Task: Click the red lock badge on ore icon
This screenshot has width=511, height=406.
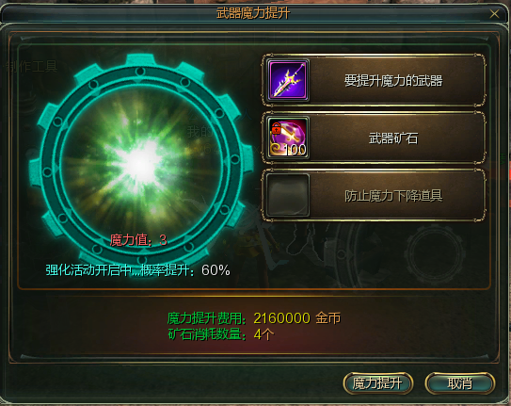Action: (x=276, y=129)
